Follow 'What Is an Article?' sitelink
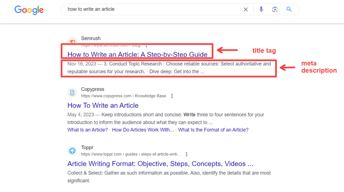This screenshot has width=344, height=192. click(88, 130)
